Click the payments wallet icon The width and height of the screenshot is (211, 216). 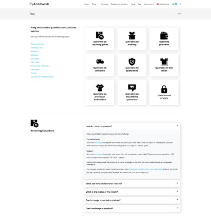tap(164, 36)
